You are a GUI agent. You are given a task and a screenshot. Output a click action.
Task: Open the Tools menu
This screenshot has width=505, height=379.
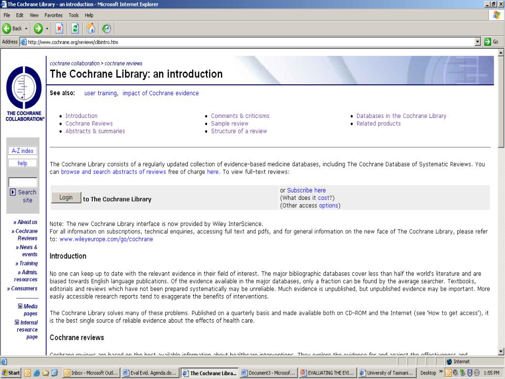[73, 15]
